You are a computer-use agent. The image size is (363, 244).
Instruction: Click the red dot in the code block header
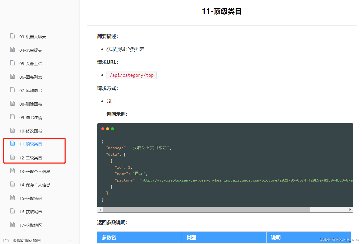tap(103, 128)
